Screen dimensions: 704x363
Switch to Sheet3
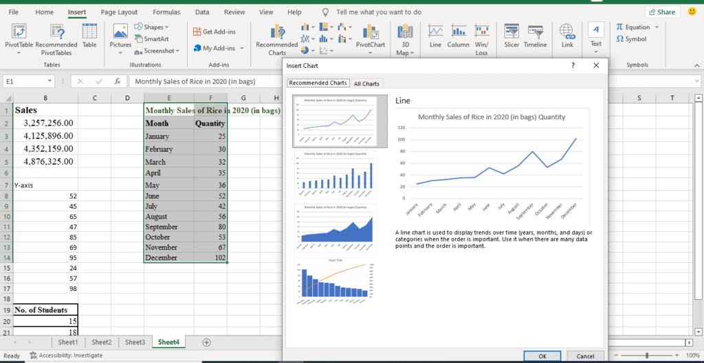click(x=135, y=342)
